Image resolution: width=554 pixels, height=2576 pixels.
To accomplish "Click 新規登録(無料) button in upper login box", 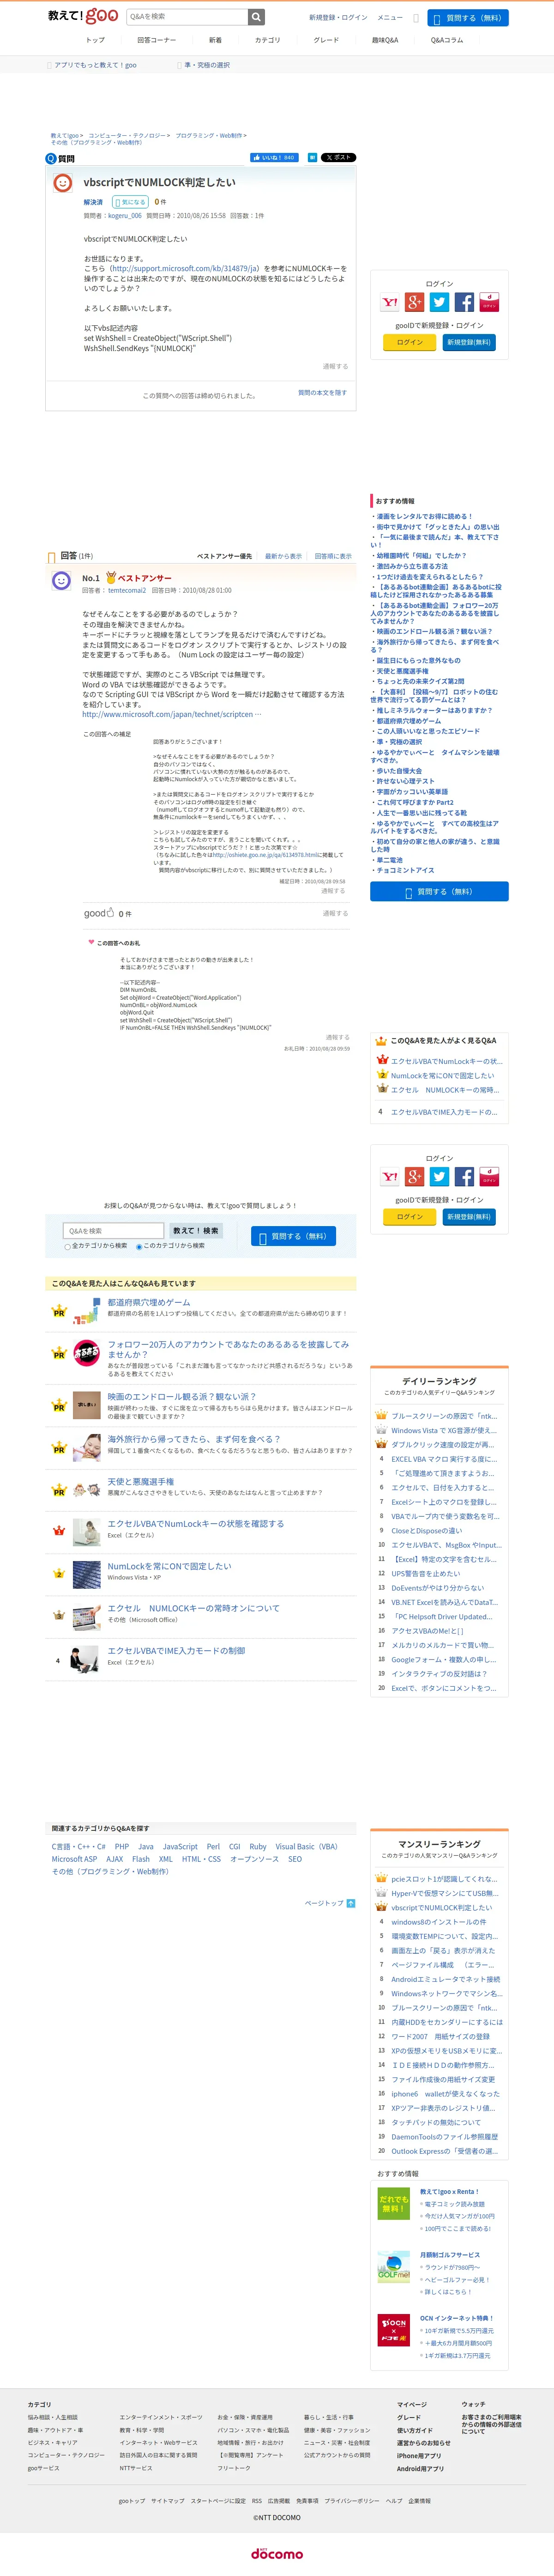I will click(469, 342).
